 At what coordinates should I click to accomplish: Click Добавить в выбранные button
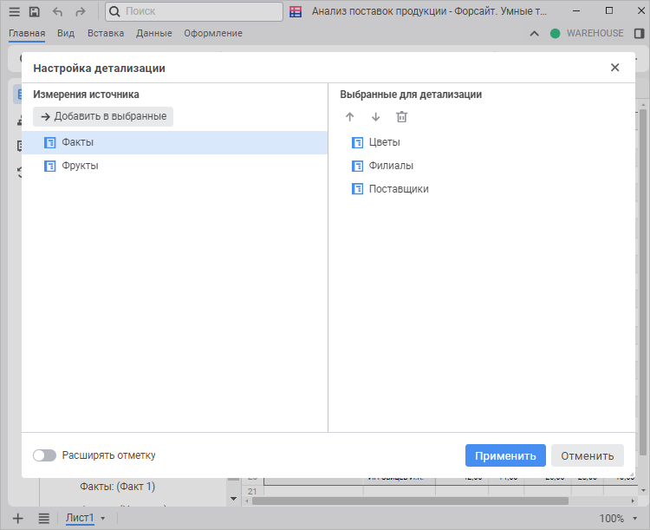(103, 116)
